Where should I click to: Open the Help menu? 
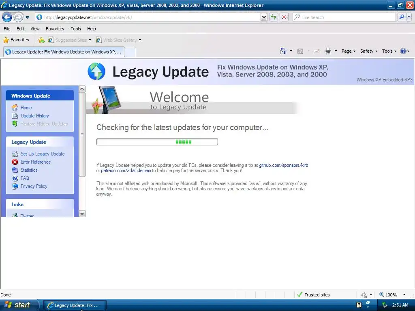[91, 29]
